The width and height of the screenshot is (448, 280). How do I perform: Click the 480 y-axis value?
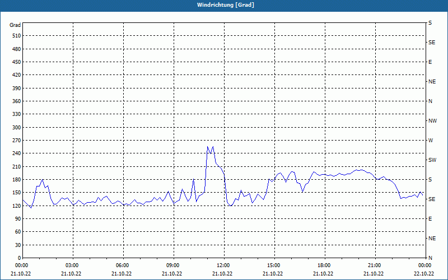[17, 49]
